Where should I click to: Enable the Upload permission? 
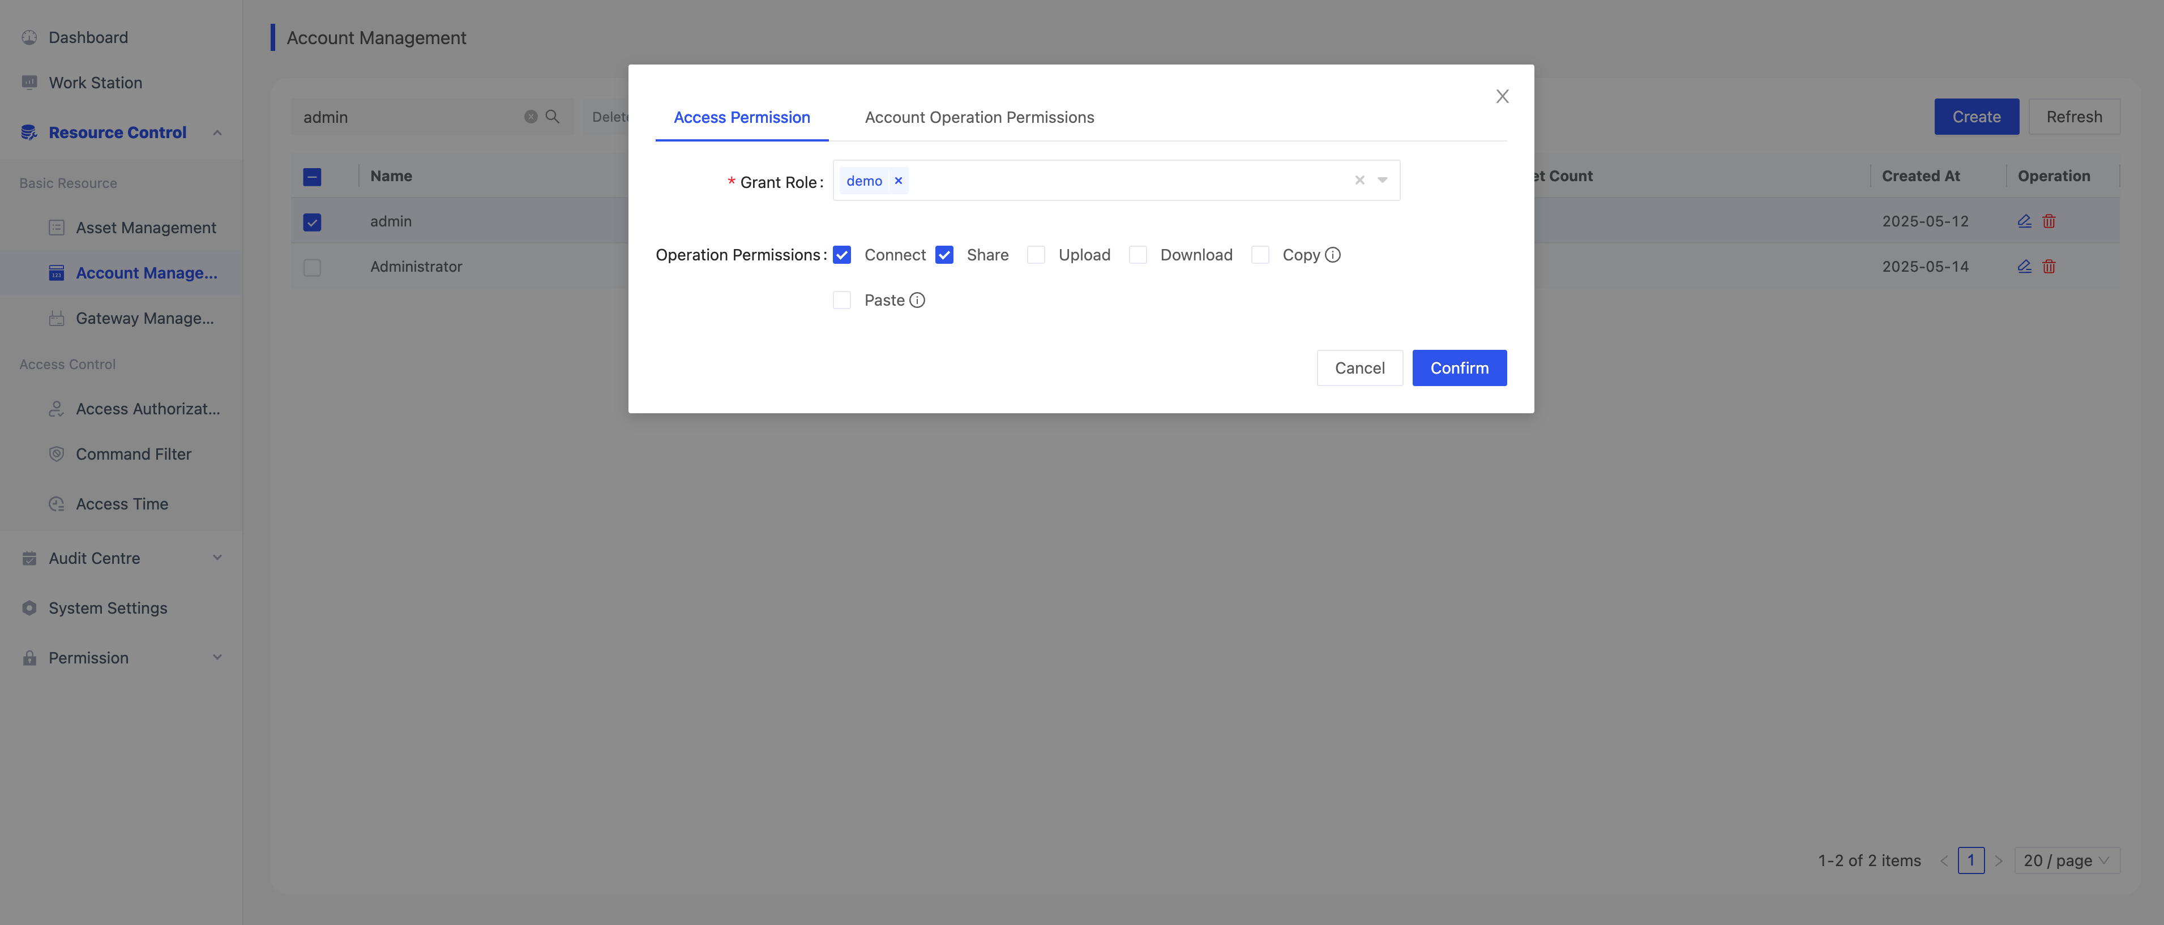1036,255
